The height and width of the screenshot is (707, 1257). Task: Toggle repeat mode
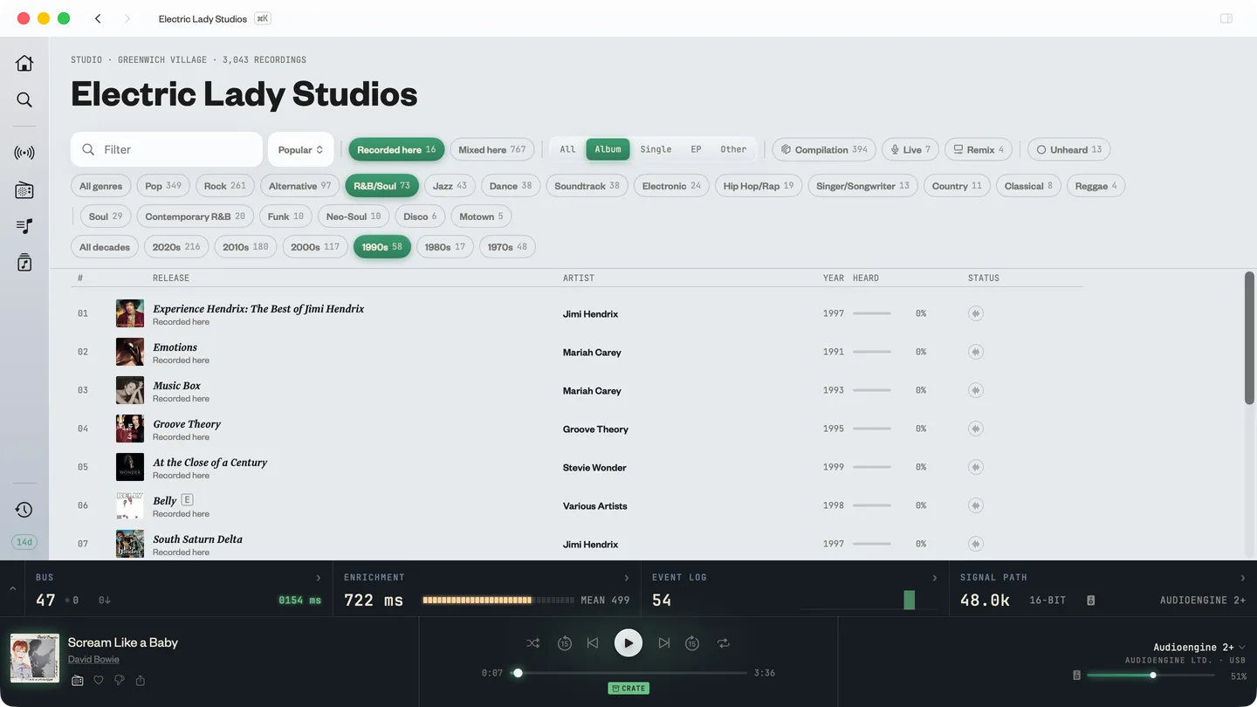tap(724, 643)
